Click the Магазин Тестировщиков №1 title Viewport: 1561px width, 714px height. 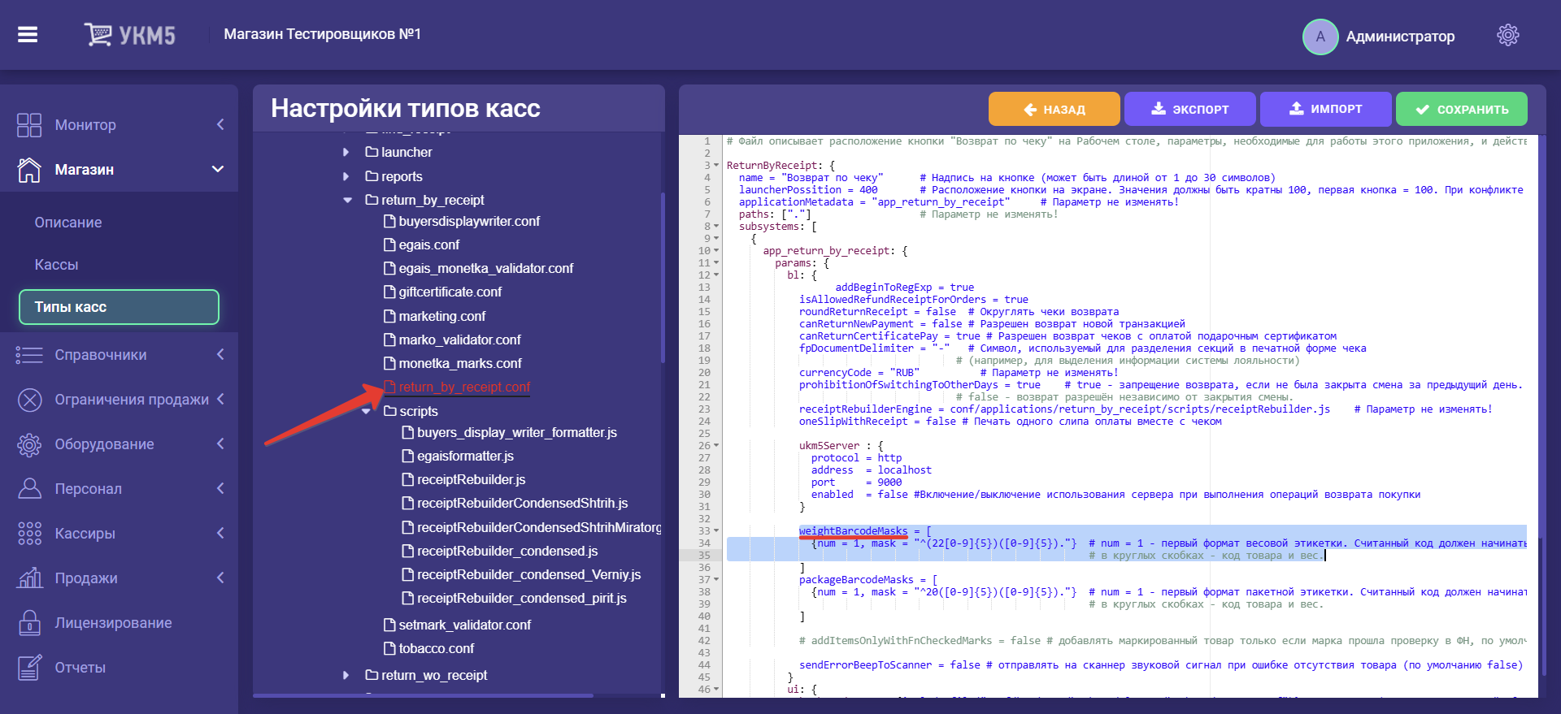pos(323,34)
